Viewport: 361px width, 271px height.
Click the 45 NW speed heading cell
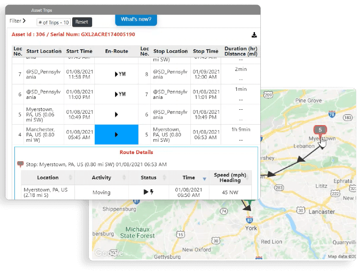tap(230, 192)
